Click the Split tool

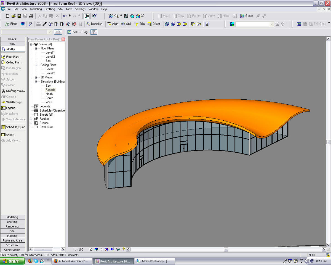pos(126,24)
